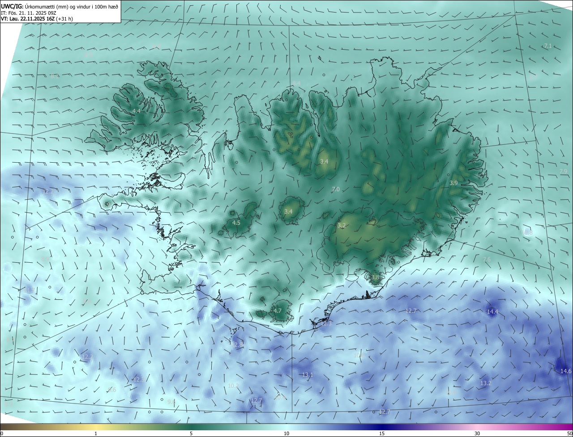Click the 14.4 value over the sea
The height and width of the screenshot is (437, 573).
click(492, 312)
